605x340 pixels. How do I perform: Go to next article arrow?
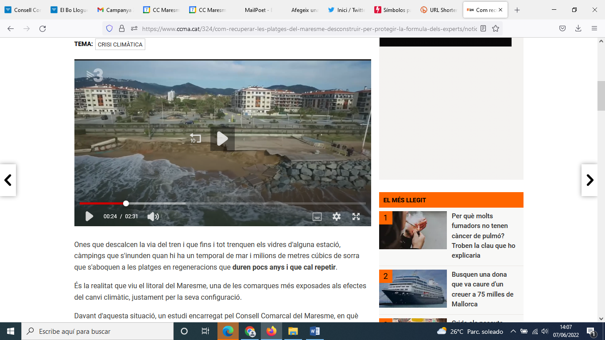589,180
